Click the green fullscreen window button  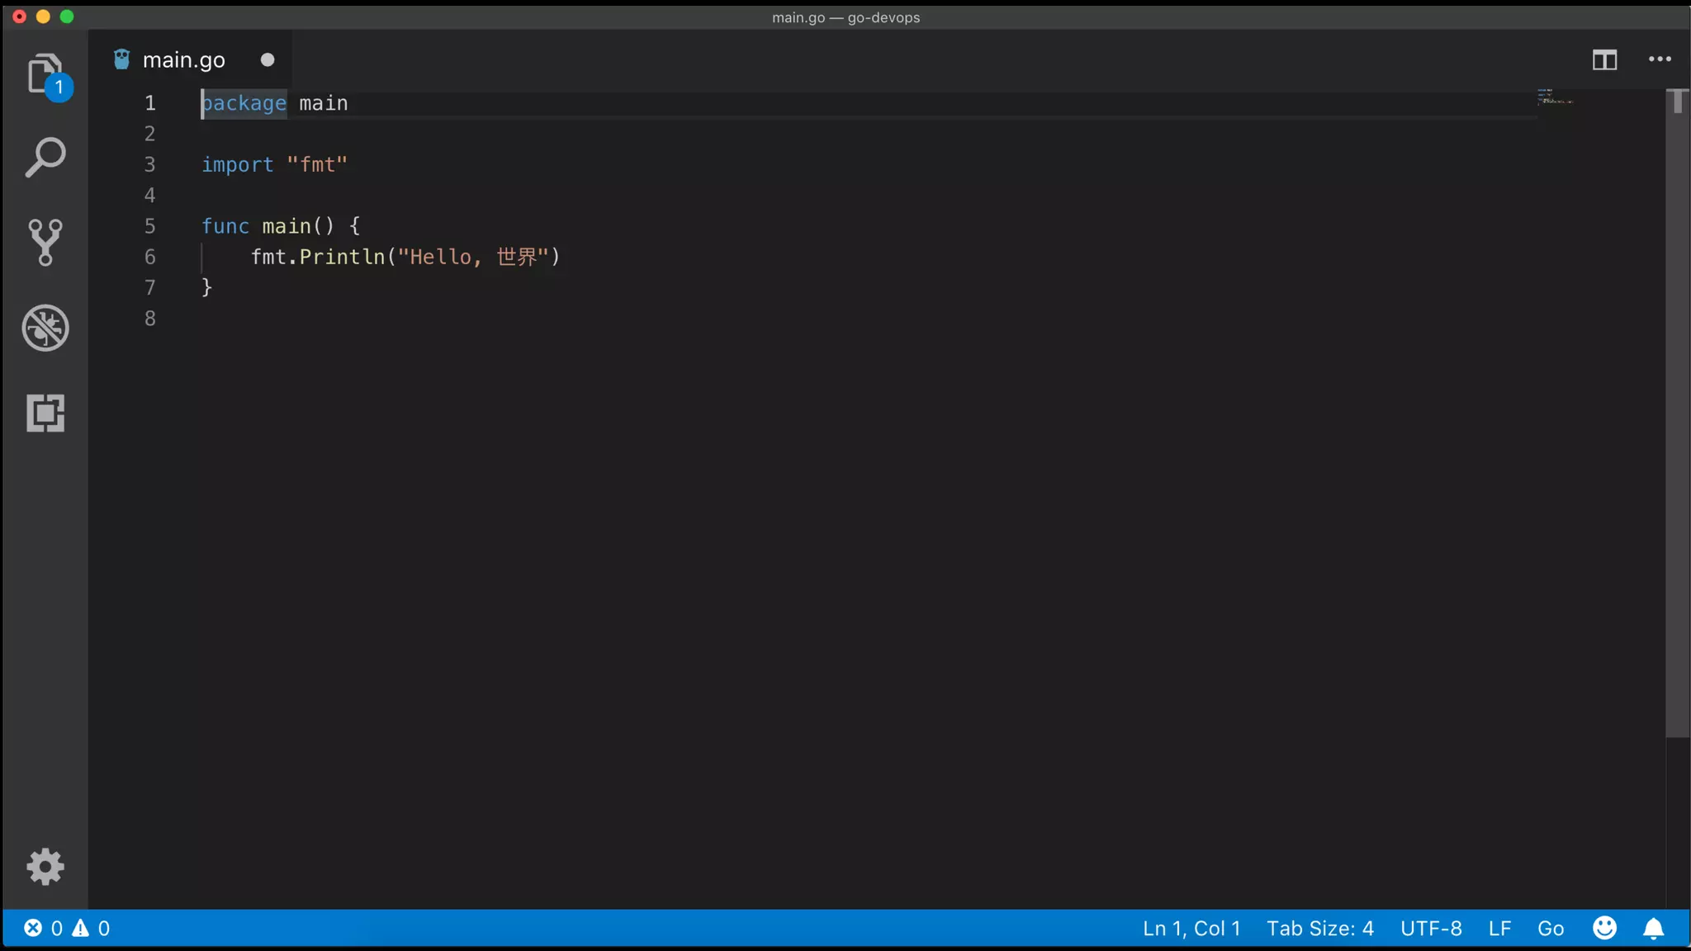tap(67, 17)
